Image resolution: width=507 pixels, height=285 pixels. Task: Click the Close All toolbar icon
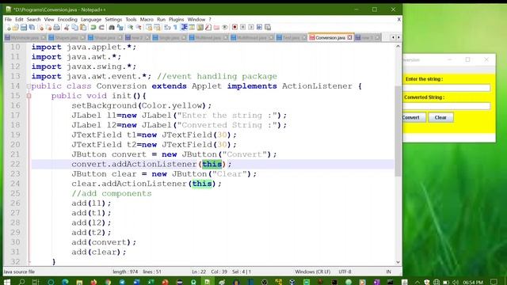(49, 28)
